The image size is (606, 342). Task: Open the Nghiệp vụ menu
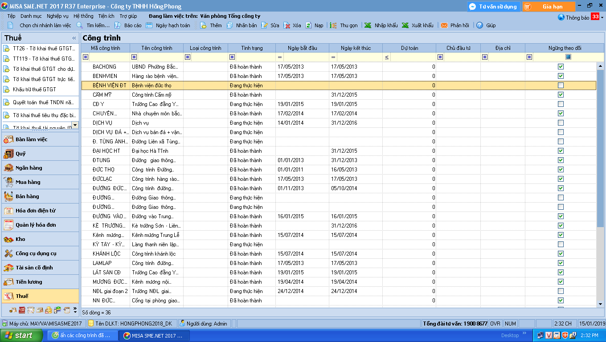[x=57, y=16]
